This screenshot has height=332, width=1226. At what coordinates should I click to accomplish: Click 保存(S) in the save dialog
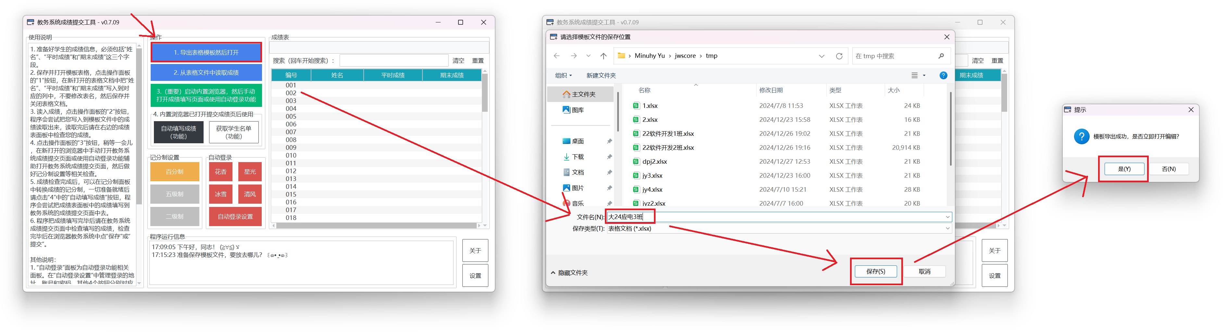pyautogui.click(x=876, y=272)
